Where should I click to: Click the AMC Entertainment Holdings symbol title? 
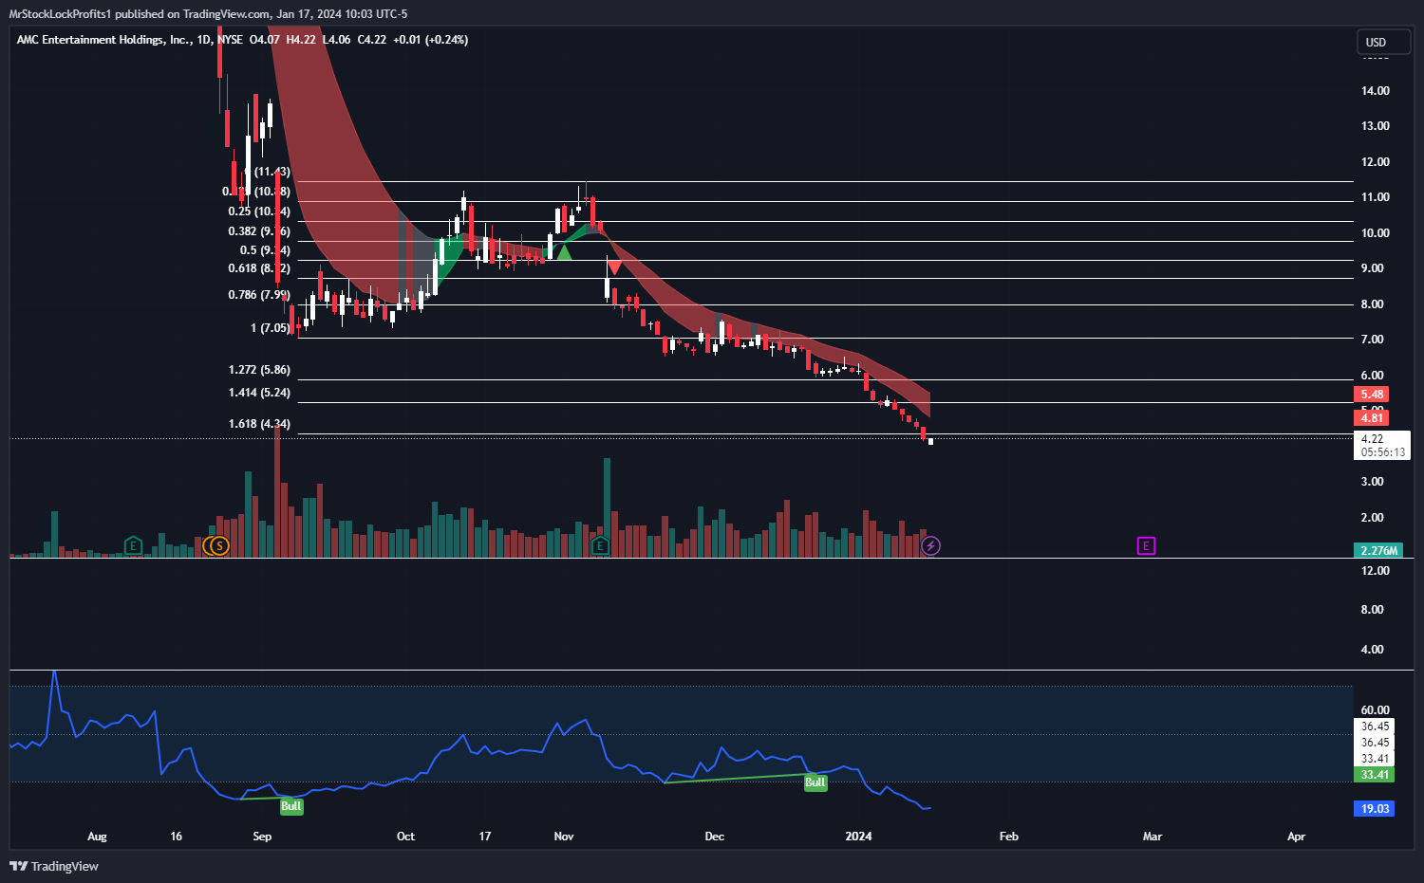pos(103,40)
